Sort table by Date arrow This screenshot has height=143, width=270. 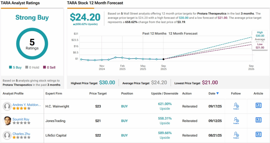point(218,93)
